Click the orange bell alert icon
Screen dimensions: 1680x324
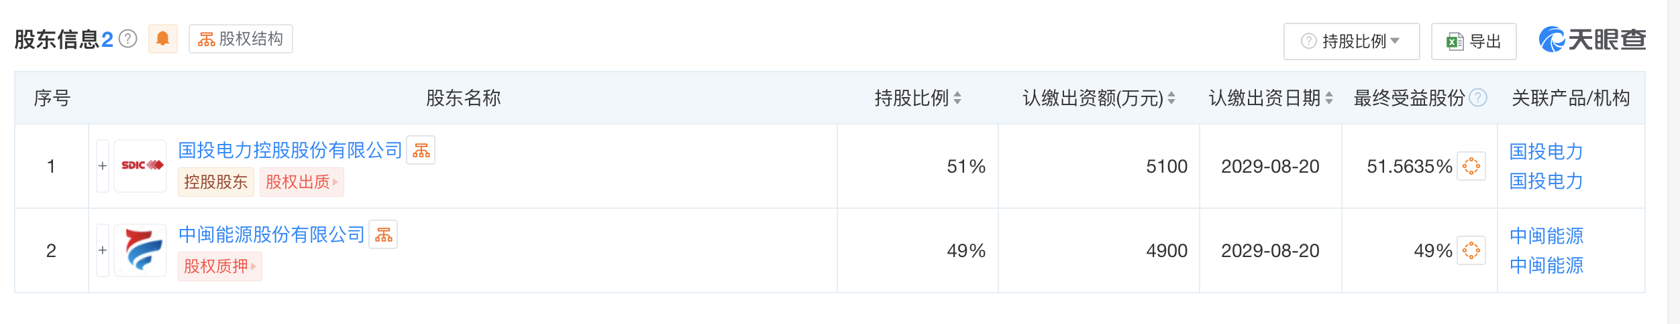[162, 39]
